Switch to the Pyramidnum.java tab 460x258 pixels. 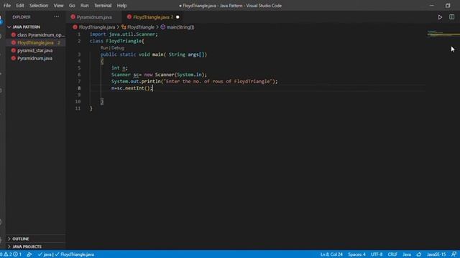94,17
